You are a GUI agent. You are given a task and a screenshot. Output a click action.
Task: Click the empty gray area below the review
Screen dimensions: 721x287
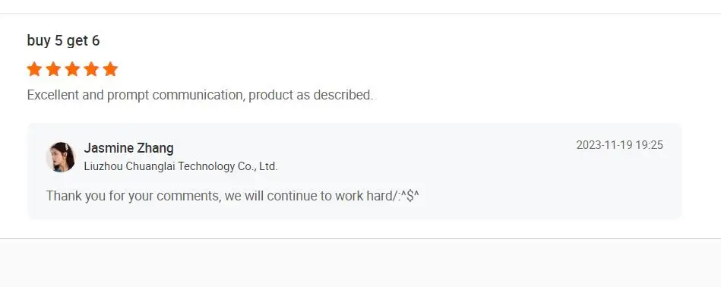point(360,263)
